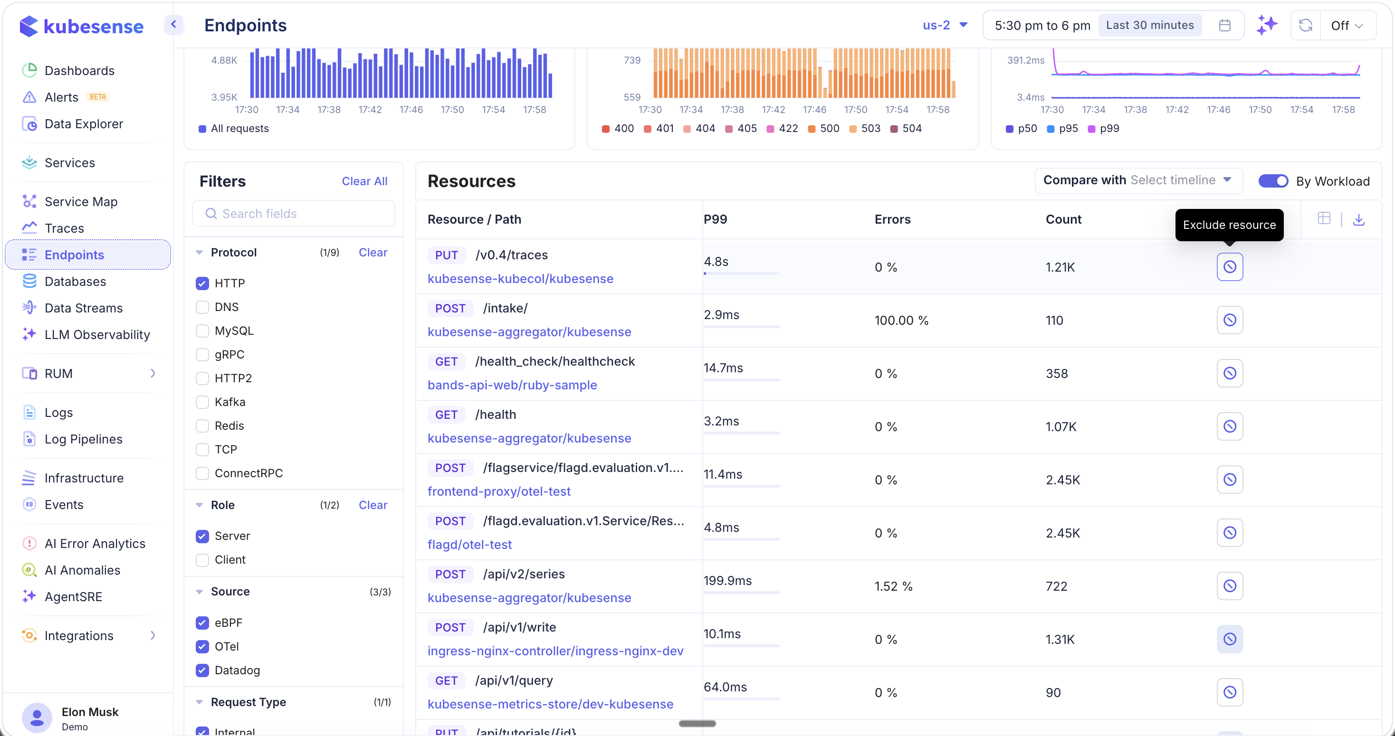
Task: Uncheck the Server role filter
Action: click(202, 536)
